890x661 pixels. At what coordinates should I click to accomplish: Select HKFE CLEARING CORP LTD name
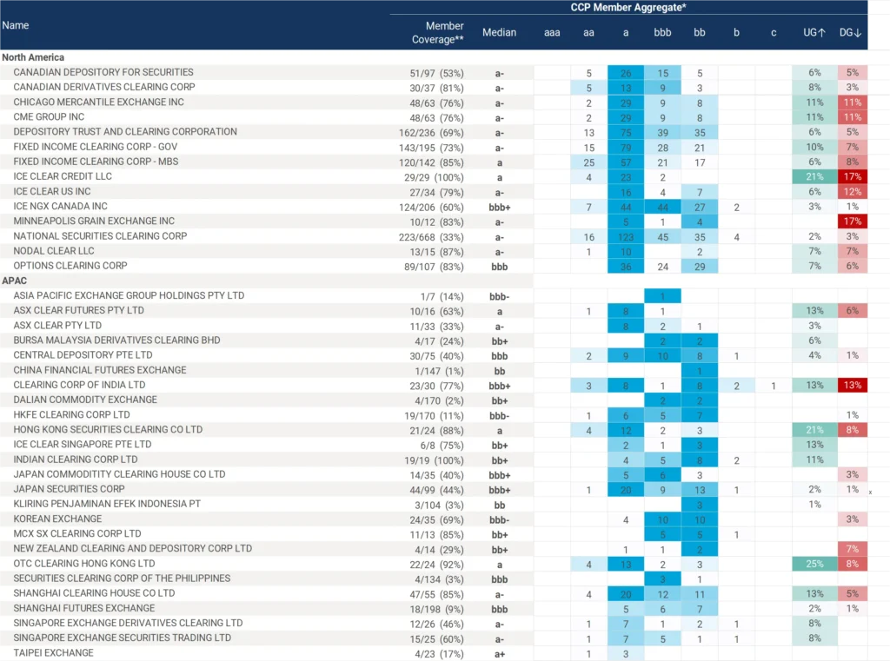click(71, 415)
